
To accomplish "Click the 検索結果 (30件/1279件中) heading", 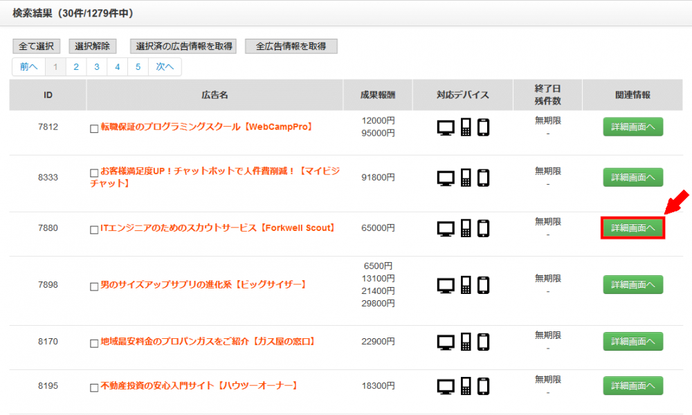I will tap(73, 13).
